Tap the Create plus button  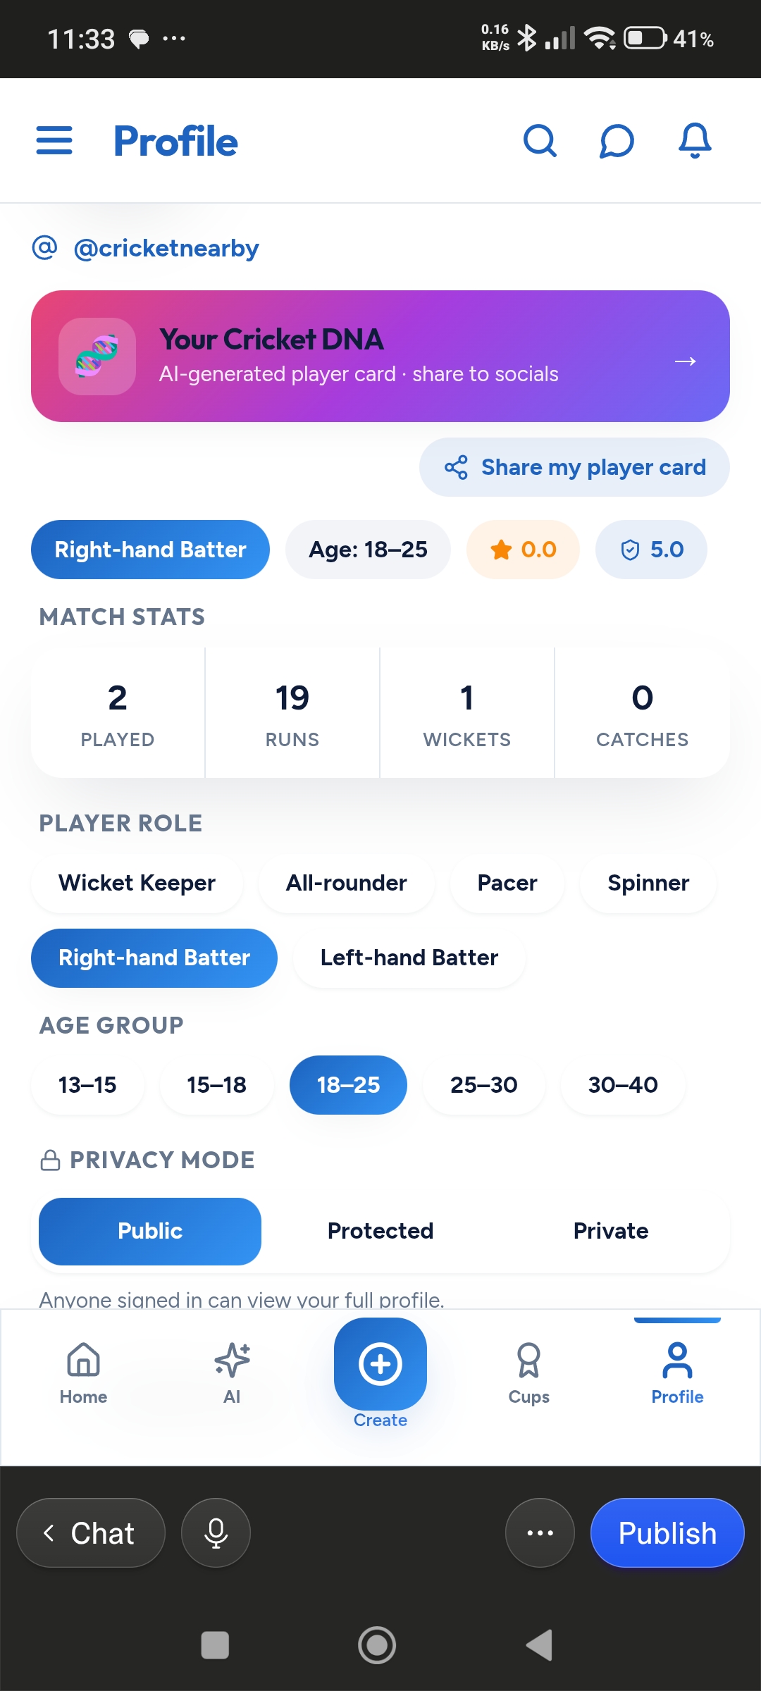(x=380, y=1364)
